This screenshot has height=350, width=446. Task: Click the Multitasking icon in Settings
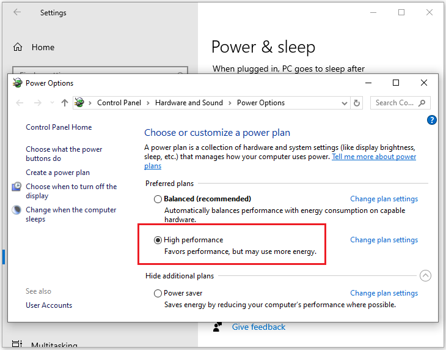[16, 344]
